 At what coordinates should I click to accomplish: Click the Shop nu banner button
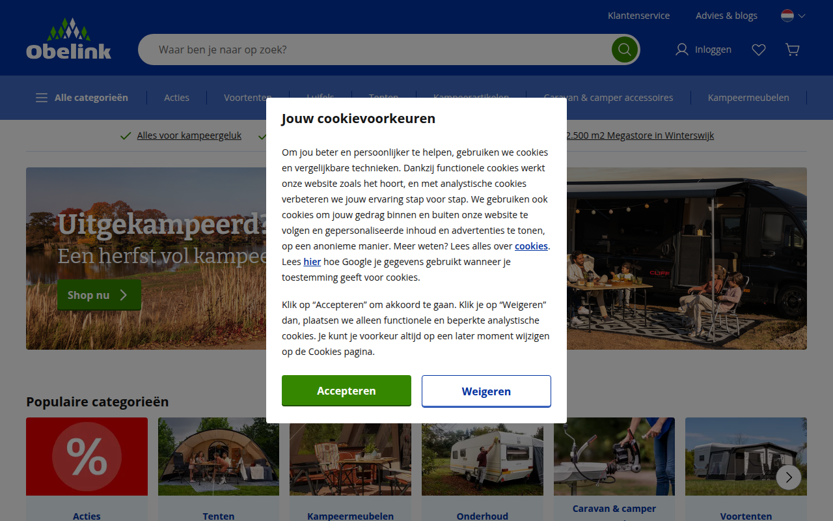99,295
